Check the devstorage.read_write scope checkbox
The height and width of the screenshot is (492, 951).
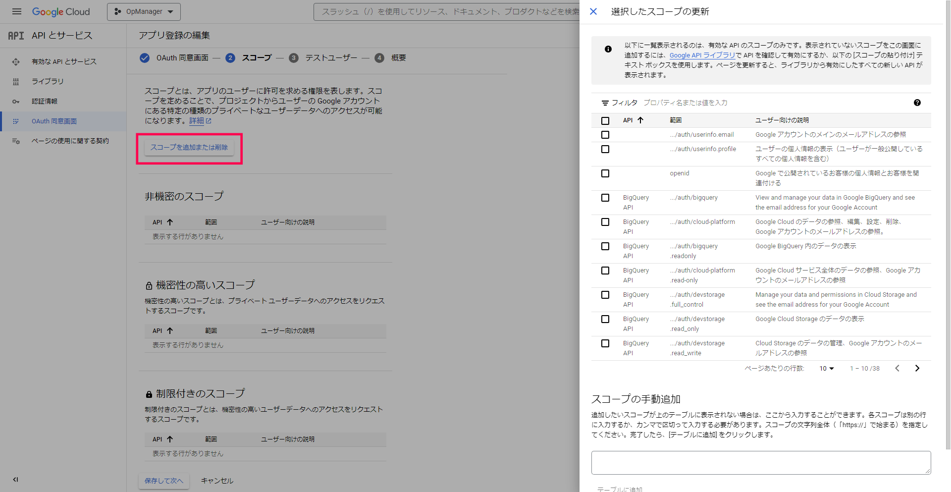click(605, 343)
